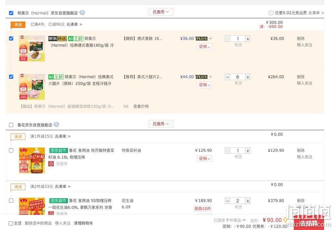
Task: Check the 鲁花京东自营旗舰店 store checkbox
Action: point(11,125)
